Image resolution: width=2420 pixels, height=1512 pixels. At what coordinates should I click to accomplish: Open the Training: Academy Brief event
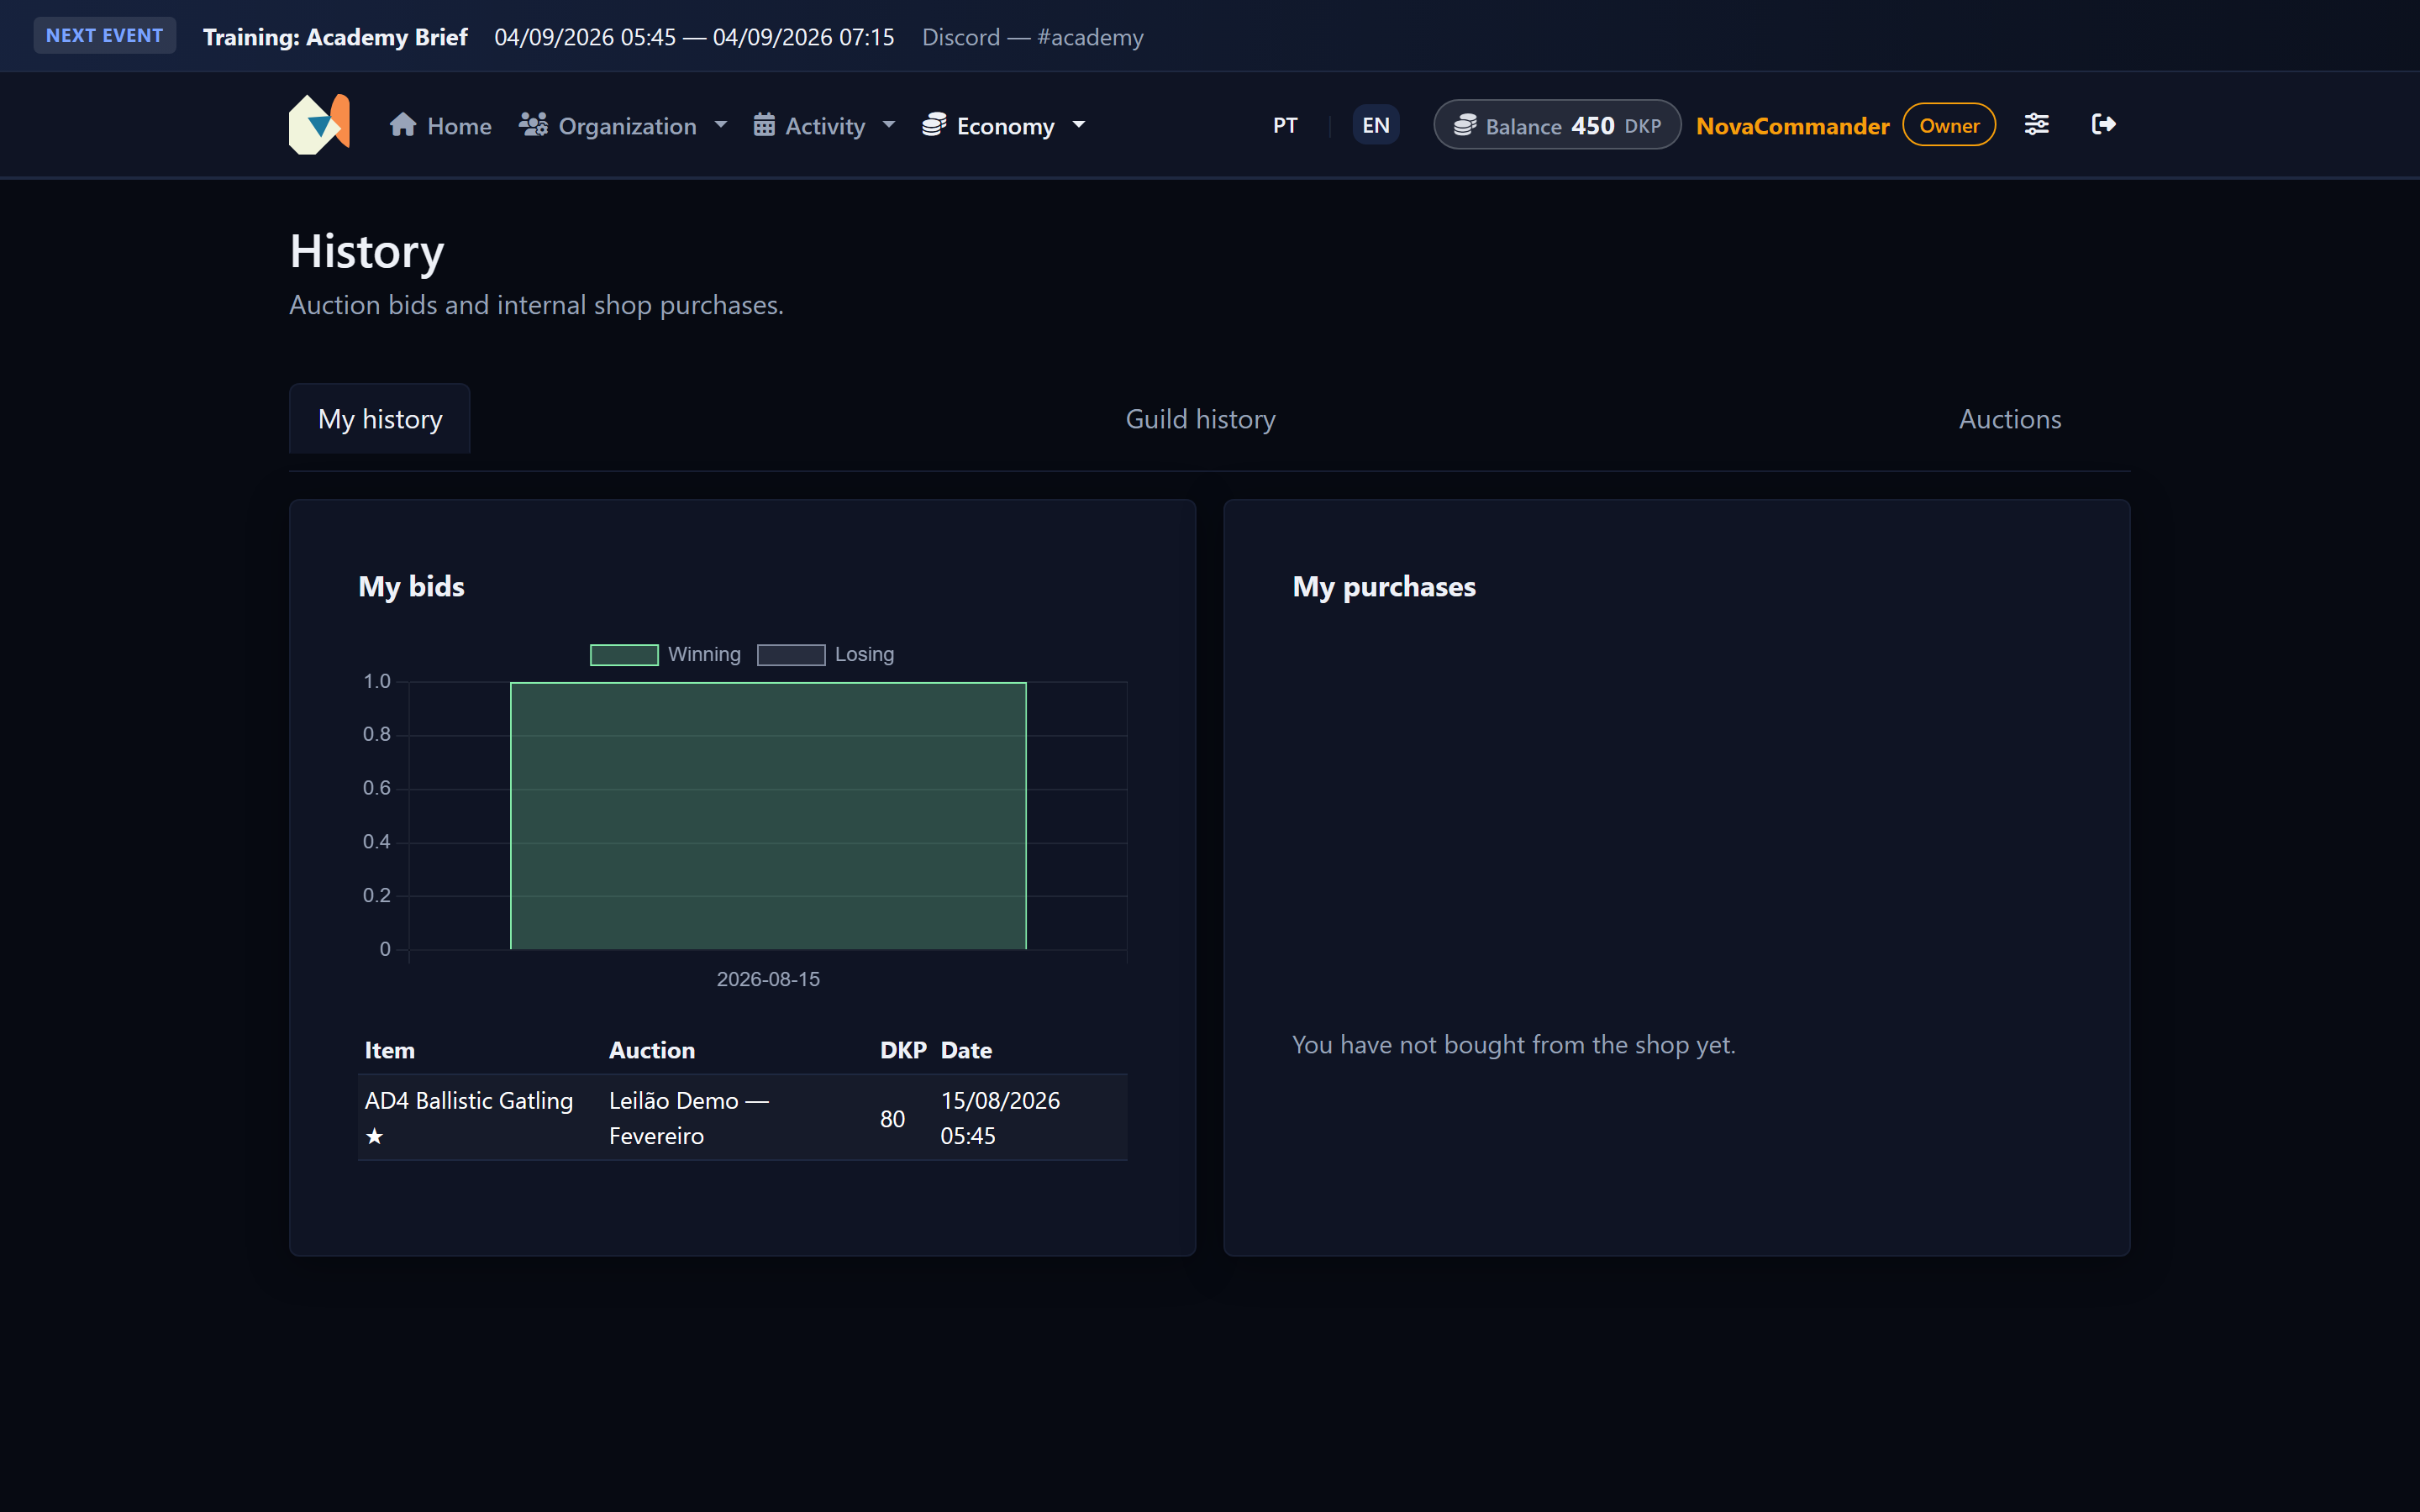tap(335, 37)
